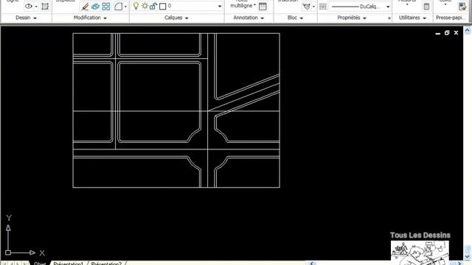Switch to the Objet model tab

40,264
